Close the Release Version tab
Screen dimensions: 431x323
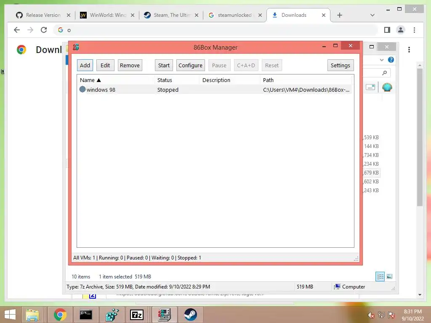[69, 15]
